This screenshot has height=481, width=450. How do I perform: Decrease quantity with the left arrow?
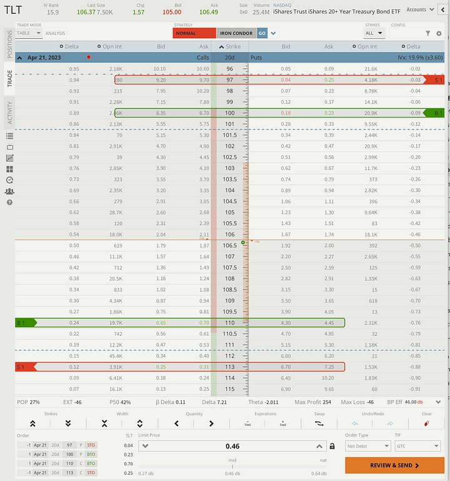pos(176,423)
